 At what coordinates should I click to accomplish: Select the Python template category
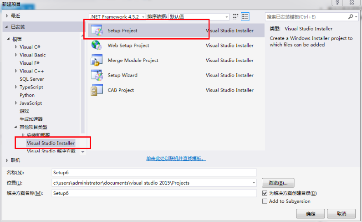tap(27, 95)
